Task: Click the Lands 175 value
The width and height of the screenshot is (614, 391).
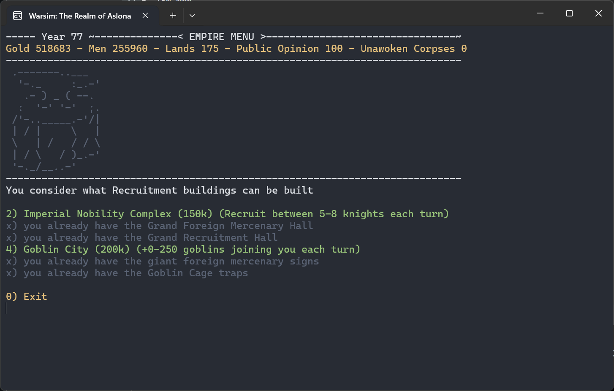Action: (192, 49)
